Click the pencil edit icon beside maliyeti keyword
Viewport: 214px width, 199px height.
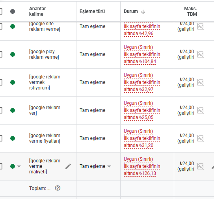(68, 166)
